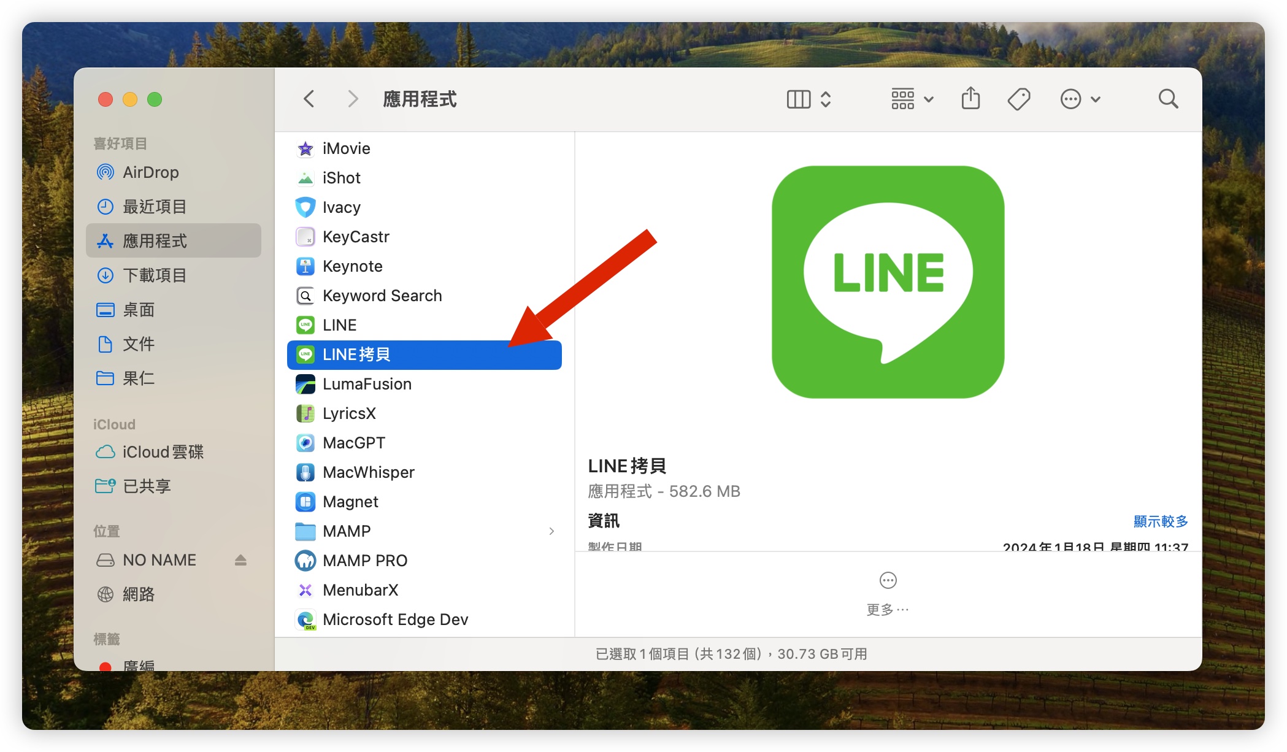
Task: Select Microsoft Edge Dev in the list
Action: point(425,620)
